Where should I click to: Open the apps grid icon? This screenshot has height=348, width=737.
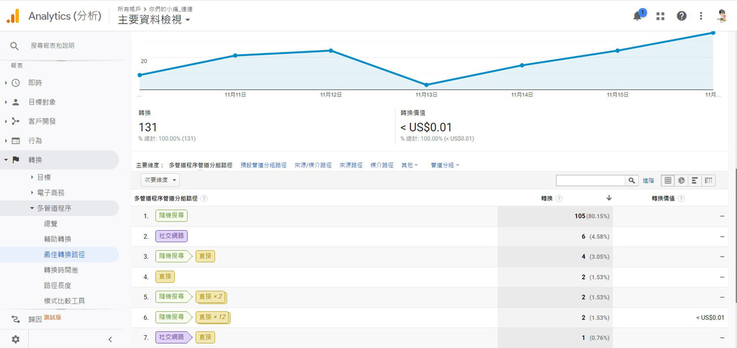point(661,16)
